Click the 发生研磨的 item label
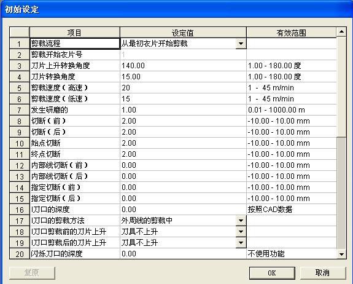 (x=49, y=110)
